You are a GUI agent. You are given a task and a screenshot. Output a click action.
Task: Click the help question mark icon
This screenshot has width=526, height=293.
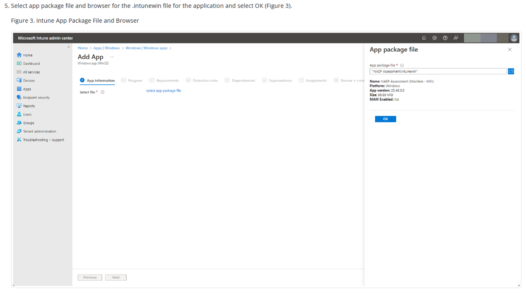tap(445, 38)
